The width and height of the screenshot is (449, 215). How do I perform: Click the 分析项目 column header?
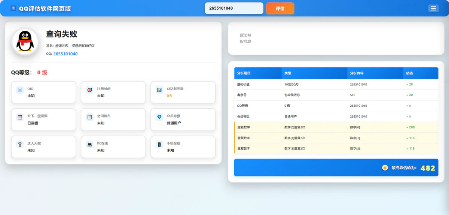coord(244,73)
